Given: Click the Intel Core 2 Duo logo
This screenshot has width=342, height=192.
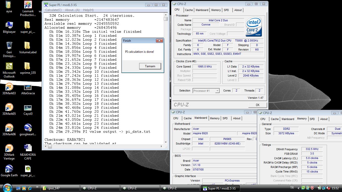Looking at the screenshot, I should coord(254,27).
